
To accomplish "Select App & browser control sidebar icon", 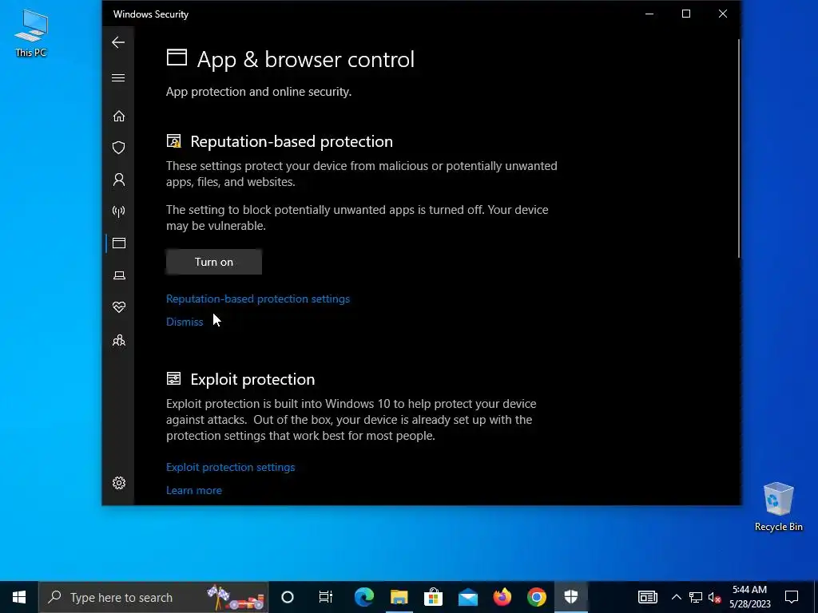I will (x=119, y=243).
